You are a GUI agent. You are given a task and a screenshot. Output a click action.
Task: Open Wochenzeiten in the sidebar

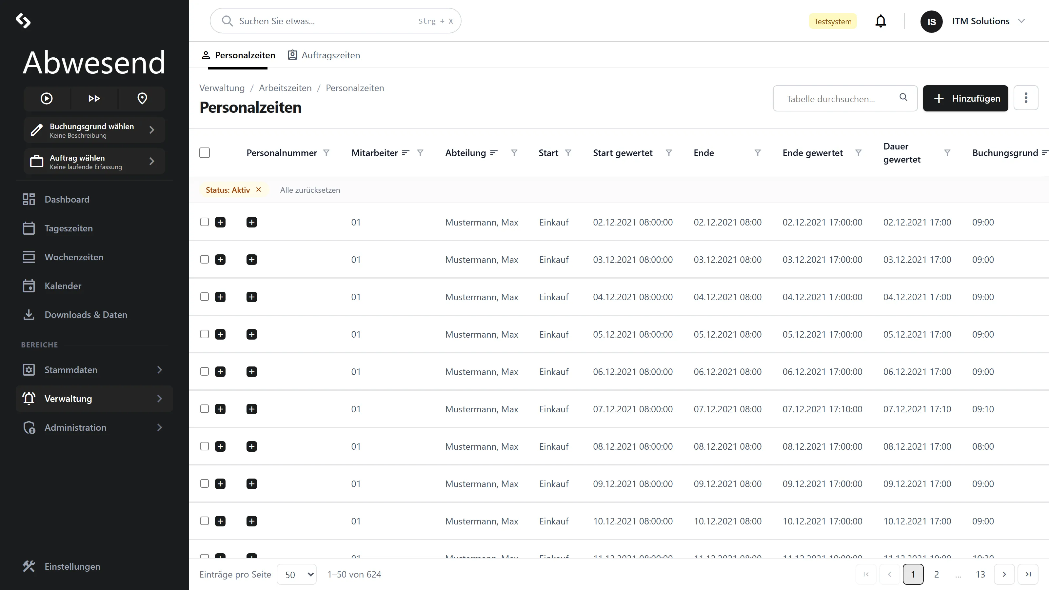click(x=74, y=257)
